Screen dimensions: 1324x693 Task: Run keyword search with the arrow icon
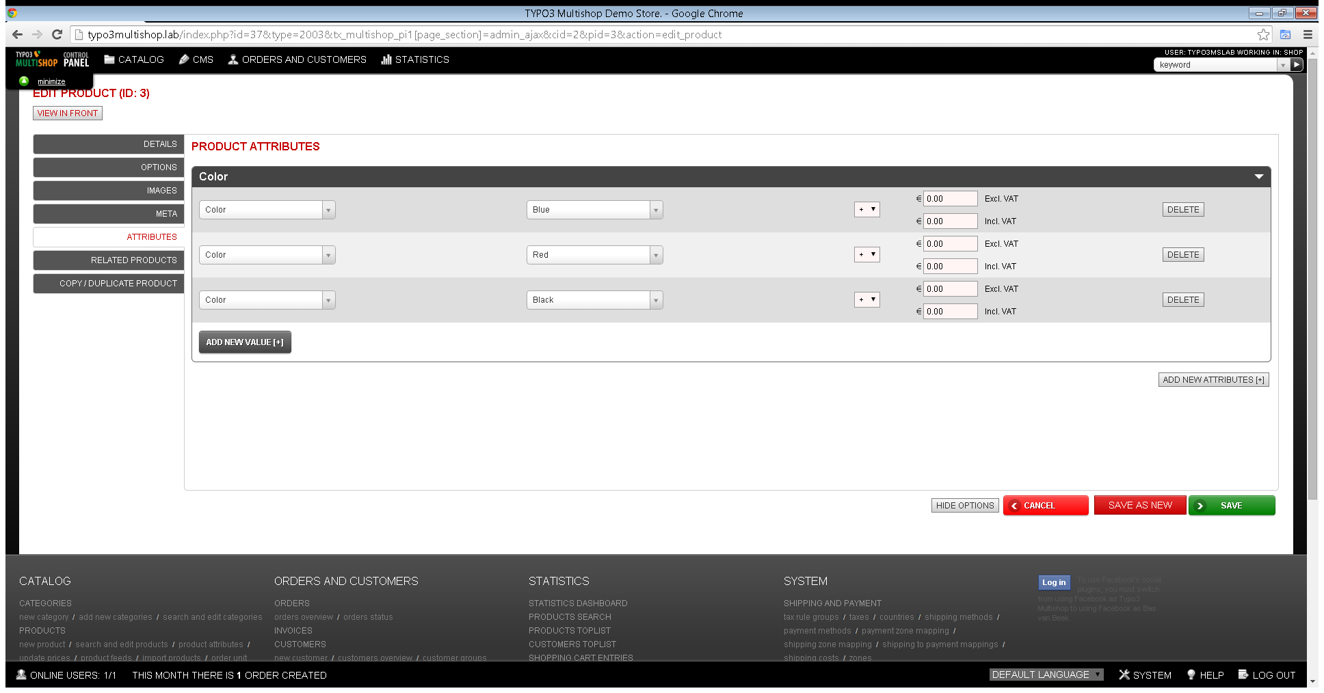pos(1297,64)
